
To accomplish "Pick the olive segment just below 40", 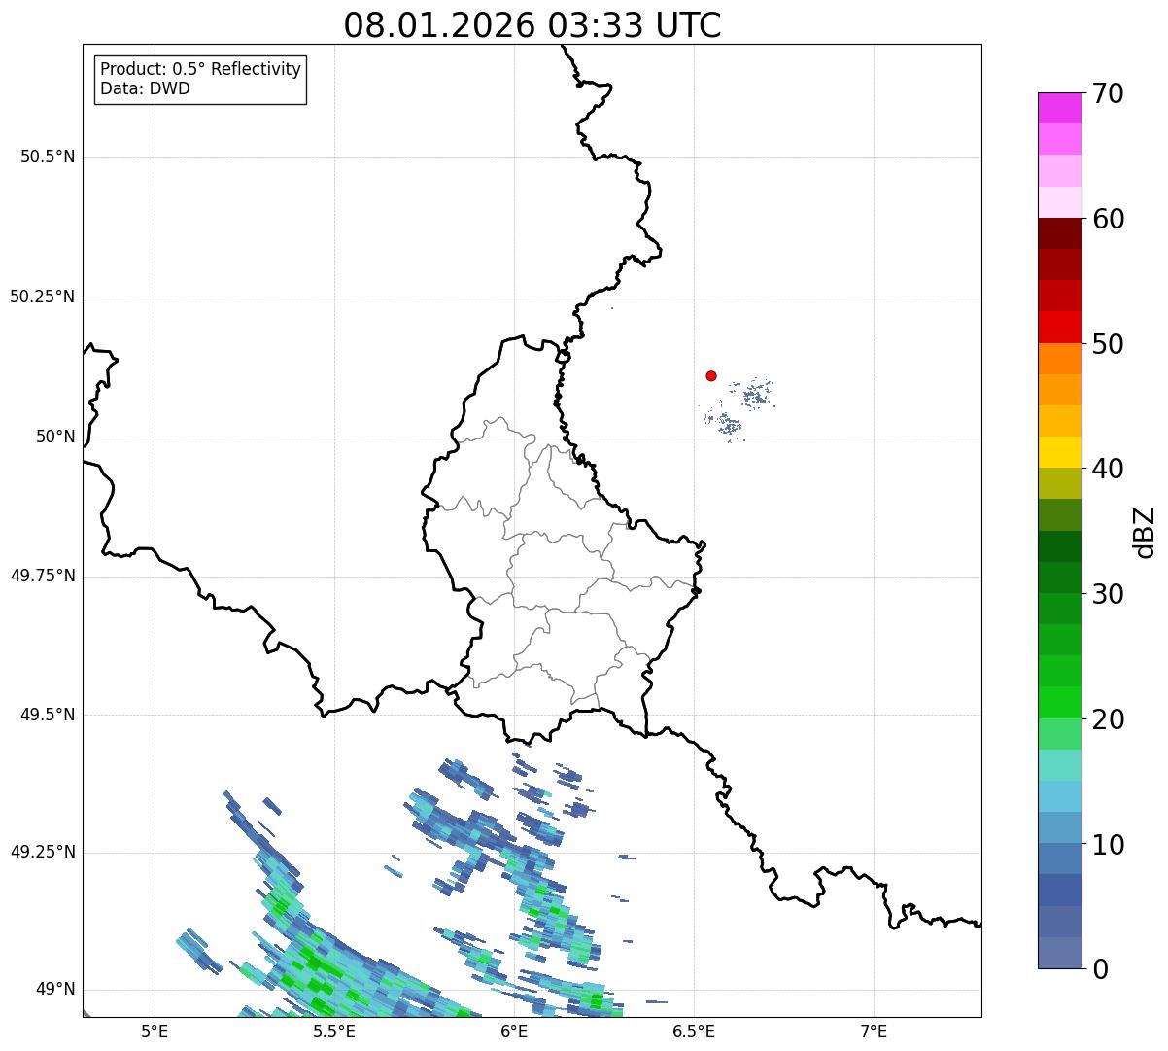I will 1059,483.
